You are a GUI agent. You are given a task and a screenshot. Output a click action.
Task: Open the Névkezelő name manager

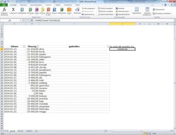point(77,11)
